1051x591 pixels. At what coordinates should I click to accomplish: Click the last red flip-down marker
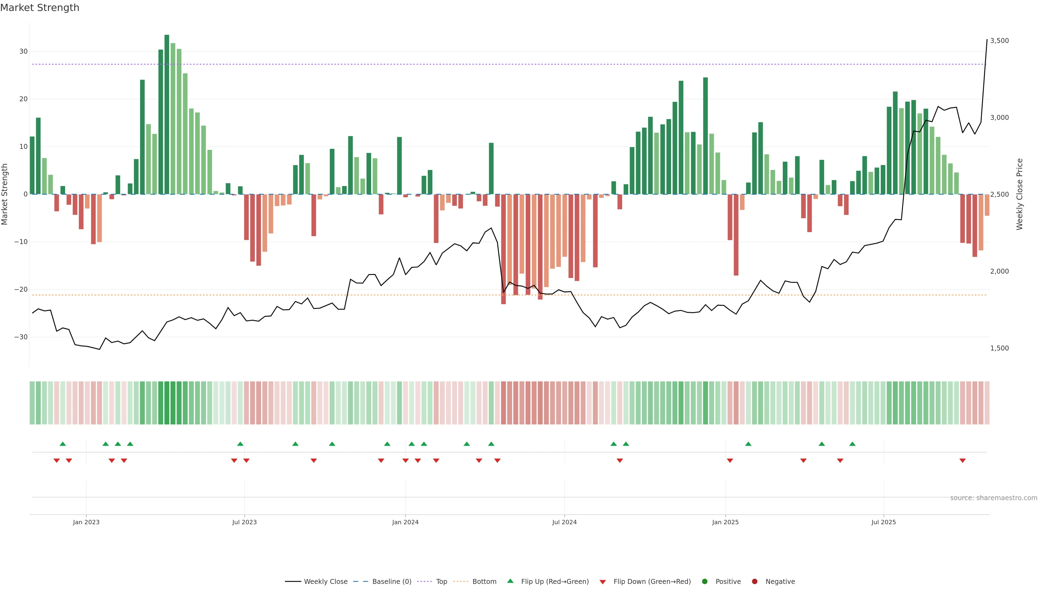point(963,460)
